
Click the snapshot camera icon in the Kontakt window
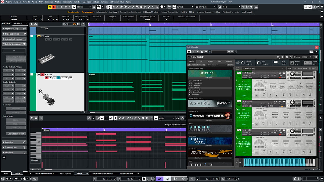pos(312,51)
